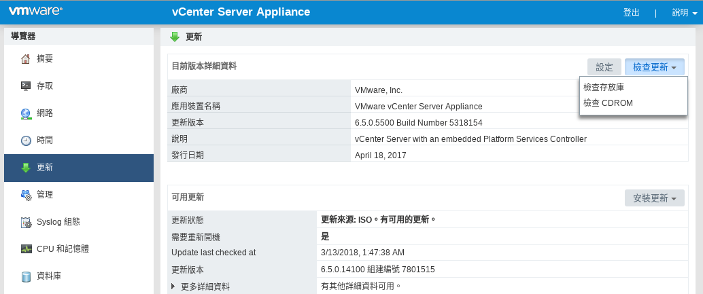Open the 管理 page
This screenshot has width=703, height=294.
(x=79, y=195)
